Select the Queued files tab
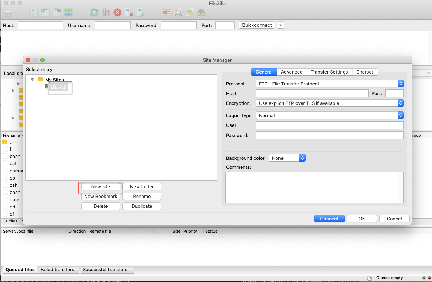This screenshot has height=282, width=432. [20, 270]
